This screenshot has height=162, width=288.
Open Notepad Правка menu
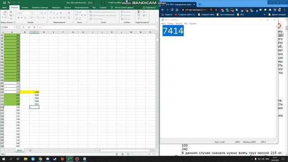pos(170,23)
